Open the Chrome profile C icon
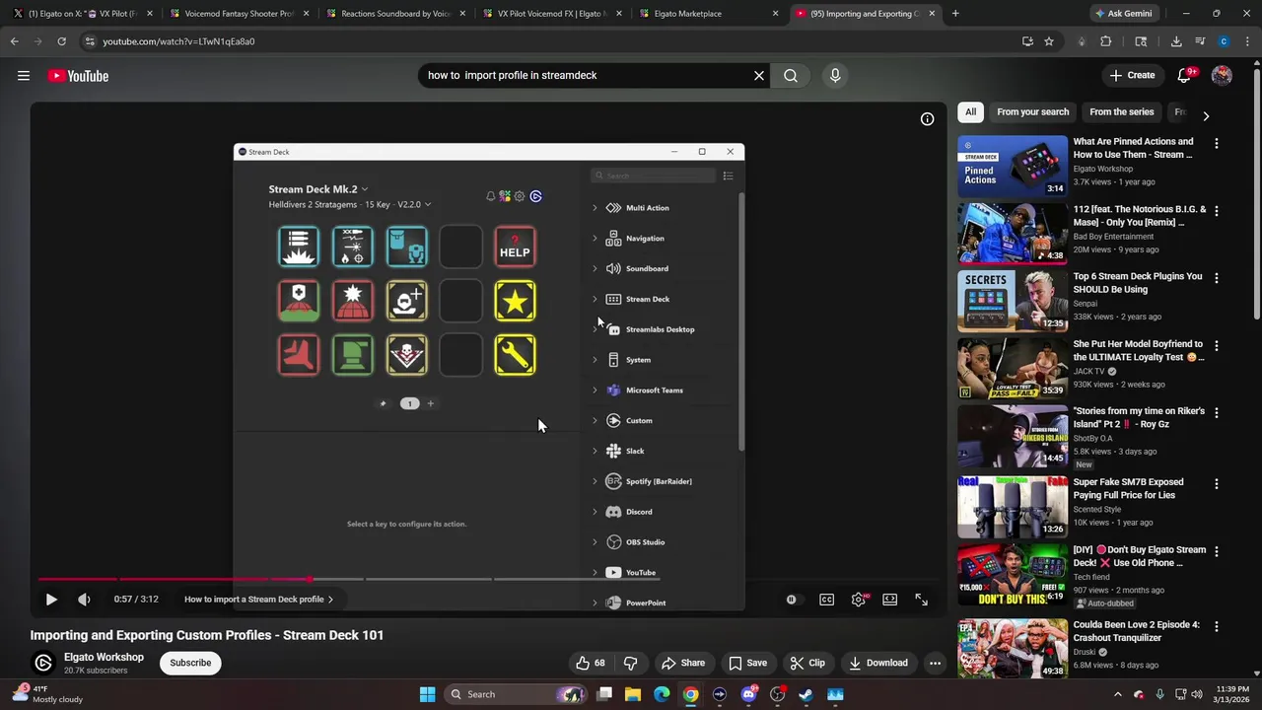The height and width of the screenshot is (710, 1262). click(1224, 41)
